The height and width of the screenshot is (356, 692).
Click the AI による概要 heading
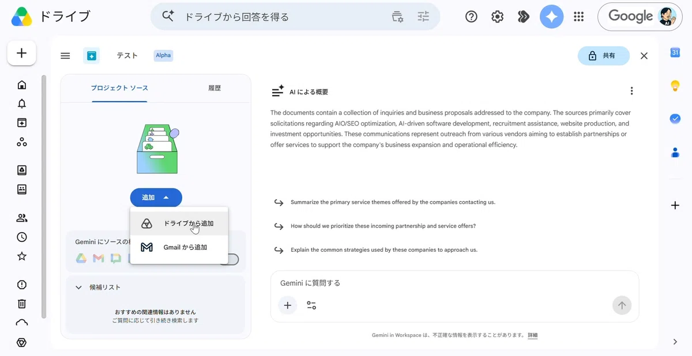(x=309, y=92)
